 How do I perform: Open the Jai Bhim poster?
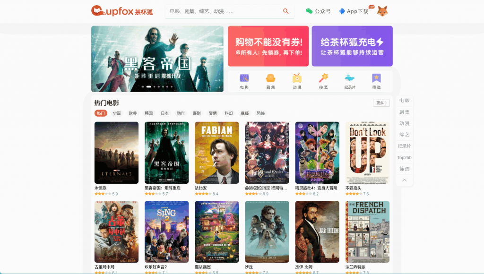(317, 232)
